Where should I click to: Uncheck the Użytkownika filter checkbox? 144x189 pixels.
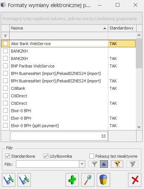click(x=46, y=156)
